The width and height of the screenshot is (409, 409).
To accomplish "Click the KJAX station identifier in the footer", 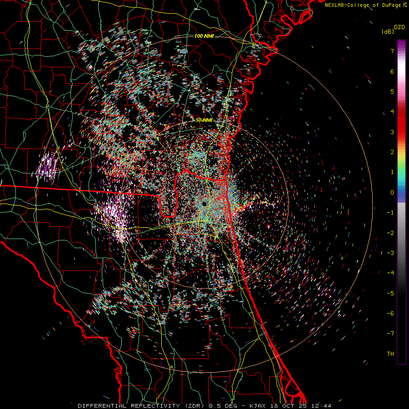I will pos(258,406).
